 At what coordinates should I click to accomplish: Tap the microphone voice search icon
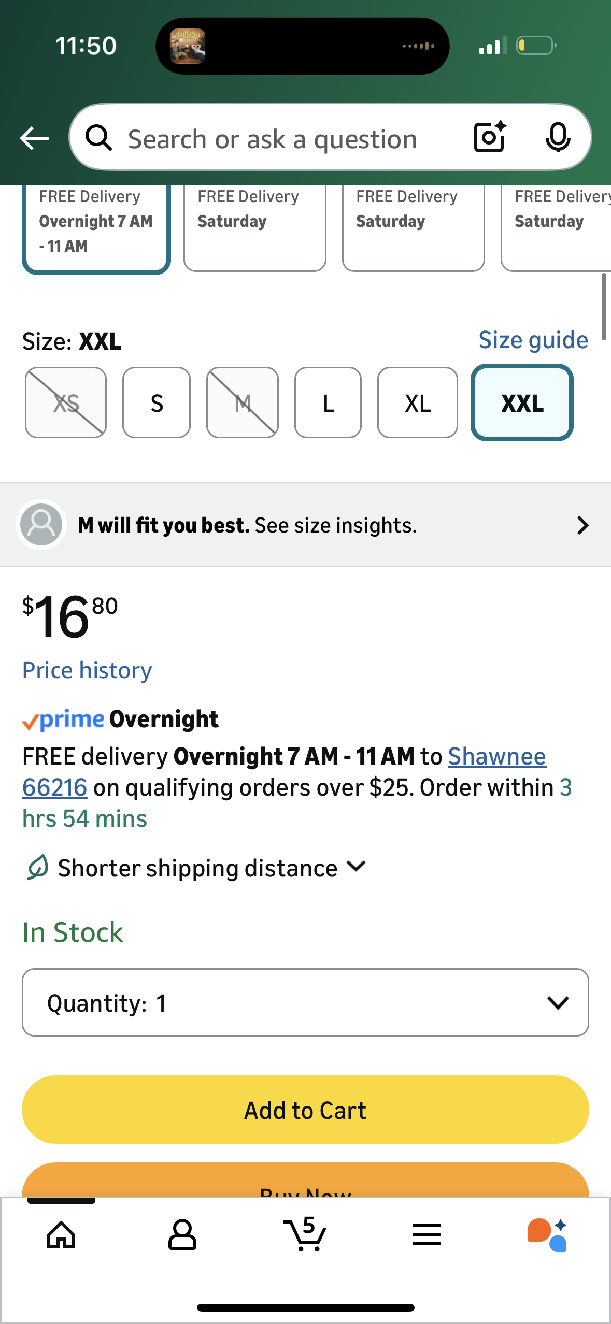[558, 138]
